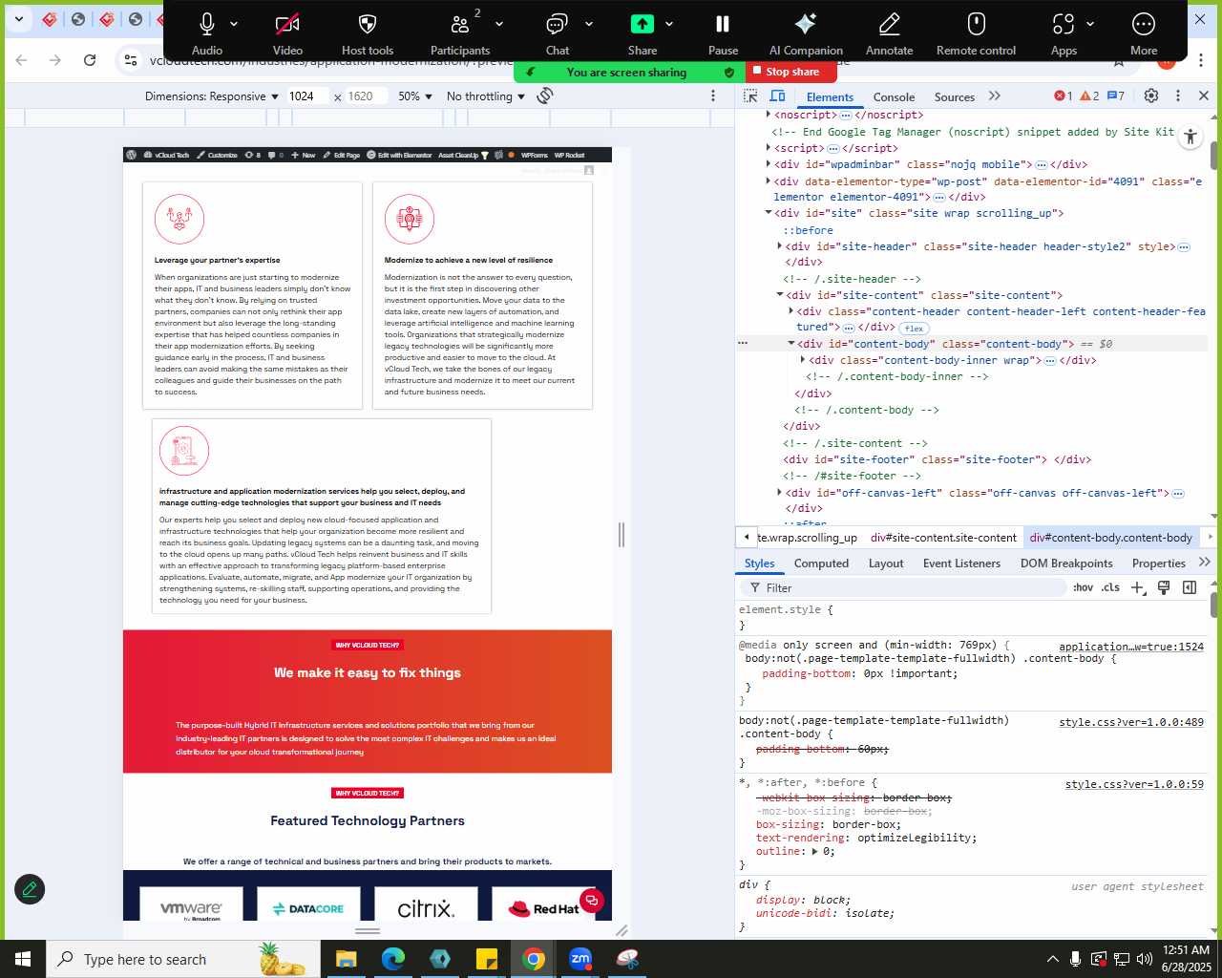This screenshot has height=978, width=1222.
Task: Expand the content-body-inner wrap div
Action: [803, 360]
